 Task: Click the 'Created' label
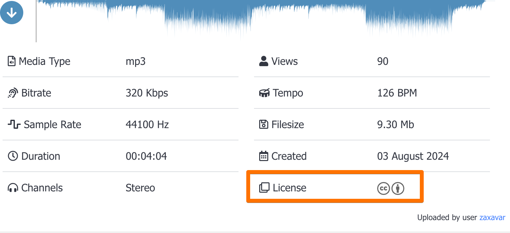point(289,156)
